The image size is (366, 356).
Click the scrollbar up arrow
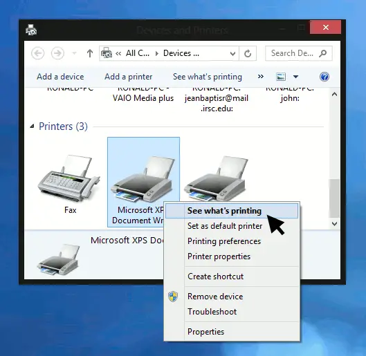tap(334, 94)
